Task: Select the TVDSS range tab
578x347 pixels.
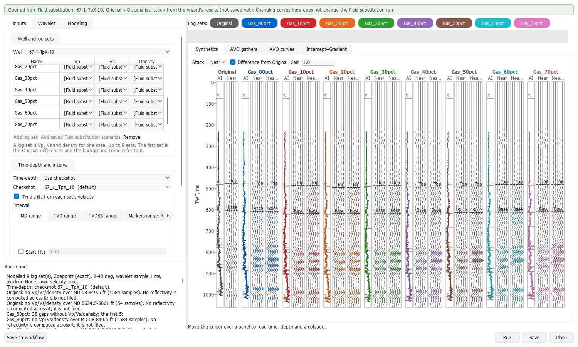Action: coord(102,216)
